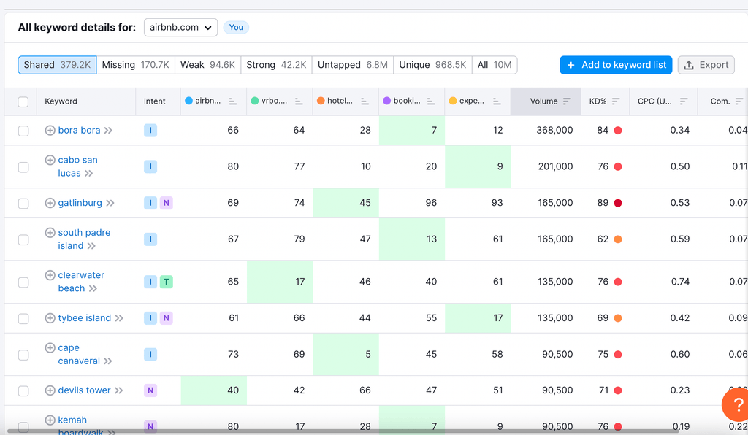Open the devils tower keyword link
The image size is (748, 435).
(85, 390)
